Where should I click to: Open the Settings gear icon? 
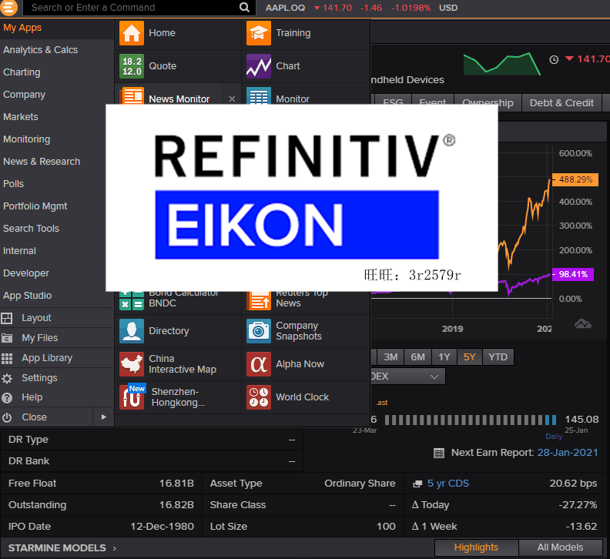7,378
